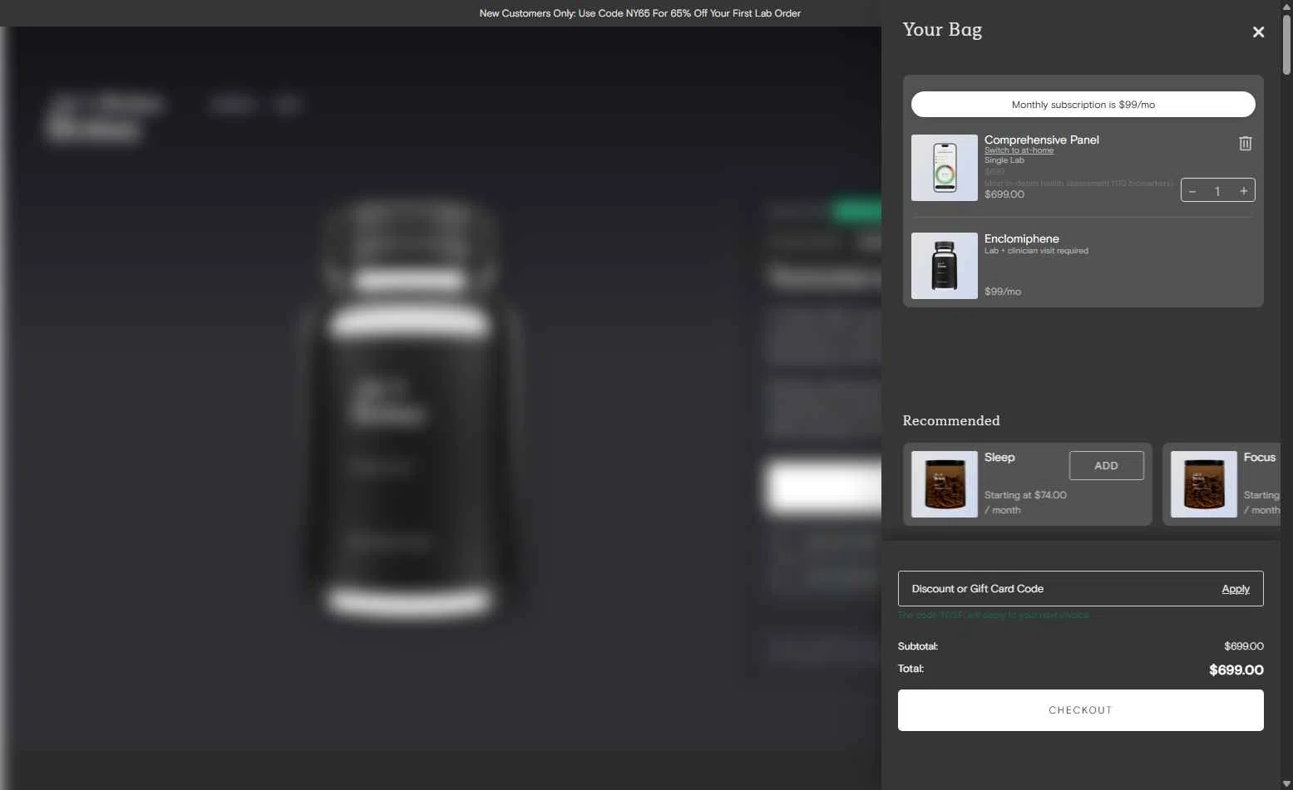The image size is (1293, 790).
Task: Click the $99/mo Enclomiphene price
Action: (x=1003, y=292)
